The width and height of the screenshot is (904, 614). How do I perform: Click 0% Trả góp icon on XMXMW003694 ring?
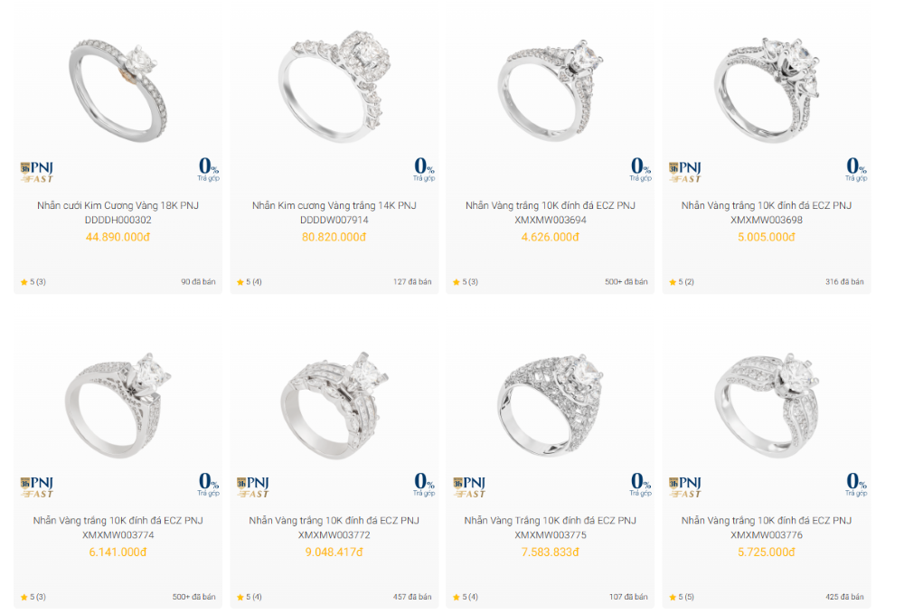[640, 169]
